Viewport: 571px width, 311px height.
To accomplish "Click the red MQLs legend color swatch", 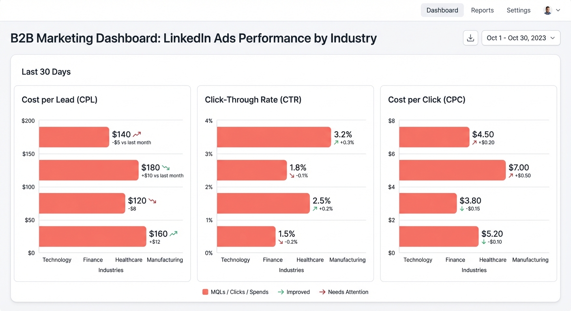I will point(205,292).
